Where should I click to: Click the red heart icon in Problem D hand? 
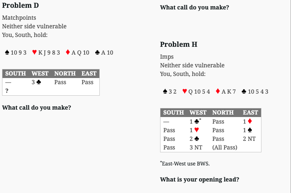(x=34, y=52)
